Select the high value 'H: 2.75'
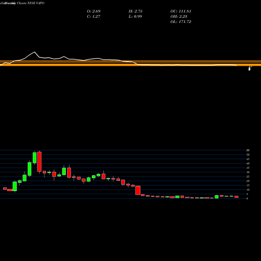261x261 pixels. click(x=136, y=11)
